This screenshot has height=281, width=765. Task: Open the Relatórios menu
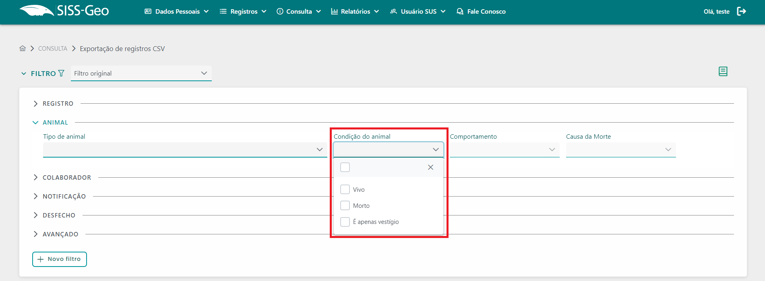(355, 11)
